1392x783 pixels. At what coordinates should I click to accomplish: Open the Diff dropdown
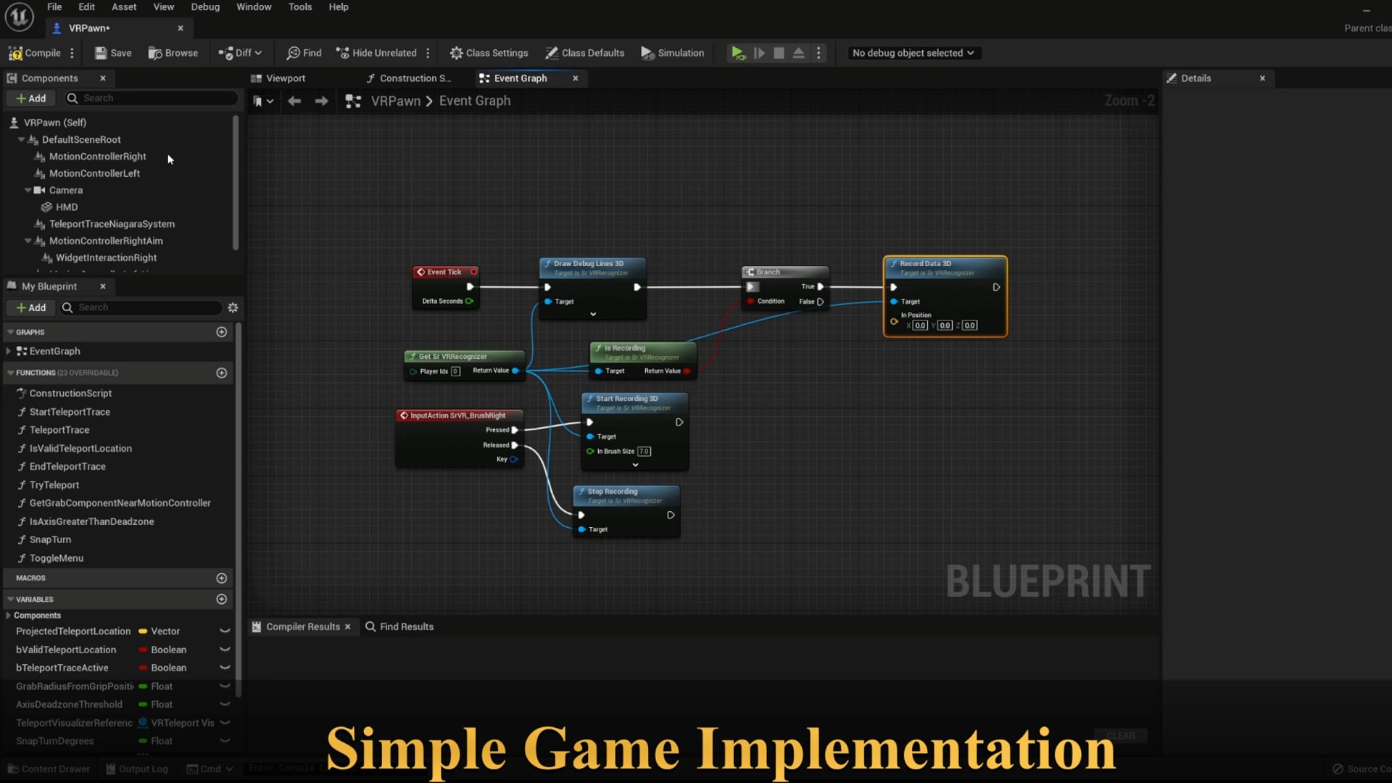coord(240,53)
